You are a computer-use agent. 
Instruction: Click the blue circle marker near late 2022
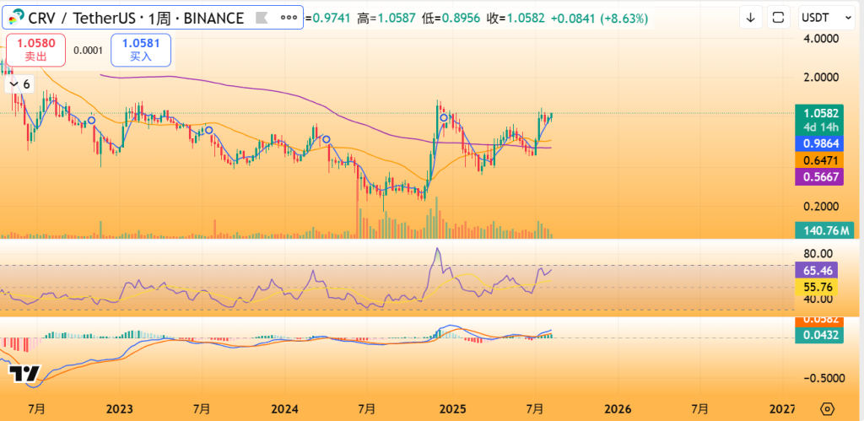click(92, 120)
